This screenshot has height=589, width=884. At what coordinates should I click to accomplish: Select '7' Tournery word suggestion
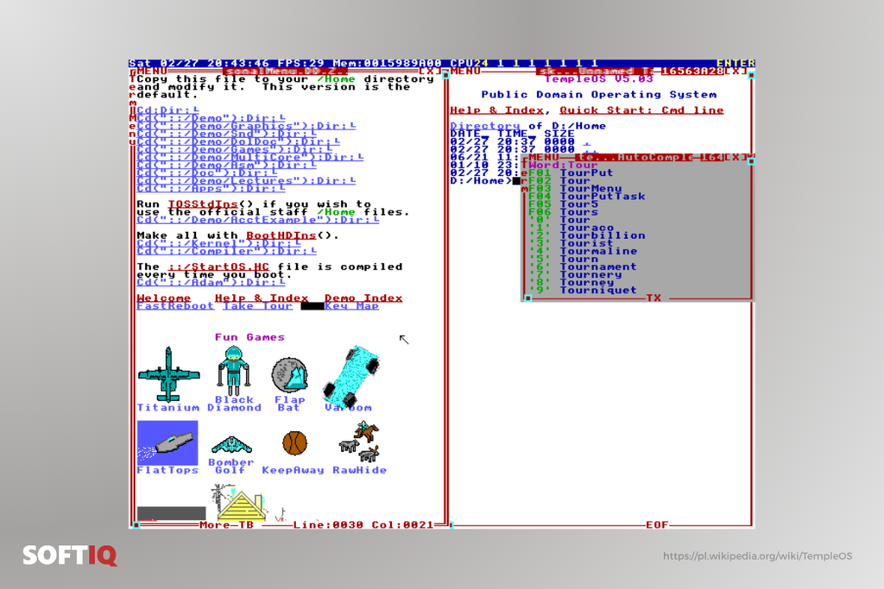click(575, 275)
